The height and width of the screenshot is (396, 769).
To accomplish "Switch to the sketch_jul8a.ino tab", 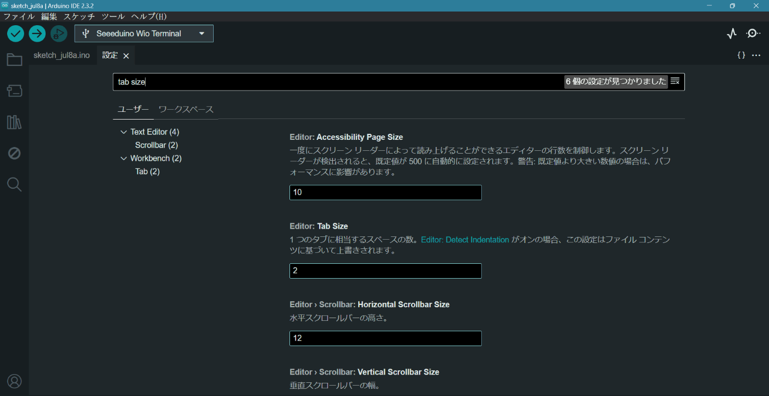I will pyautogui.click(x=62, y=55).
